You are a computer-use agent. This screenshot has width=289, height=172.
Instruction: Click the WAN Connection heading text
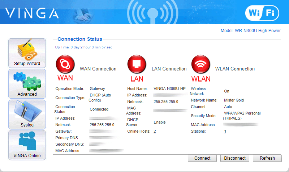[x=98, y=69]
